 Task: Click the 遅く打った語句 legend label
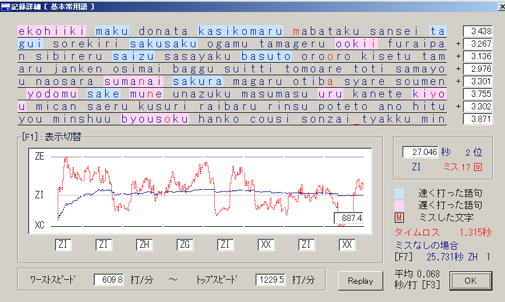point(450,206)
